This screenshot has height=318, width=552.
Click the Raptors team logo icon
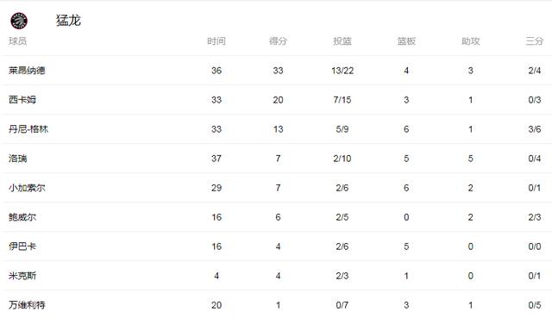coord(19,21)
